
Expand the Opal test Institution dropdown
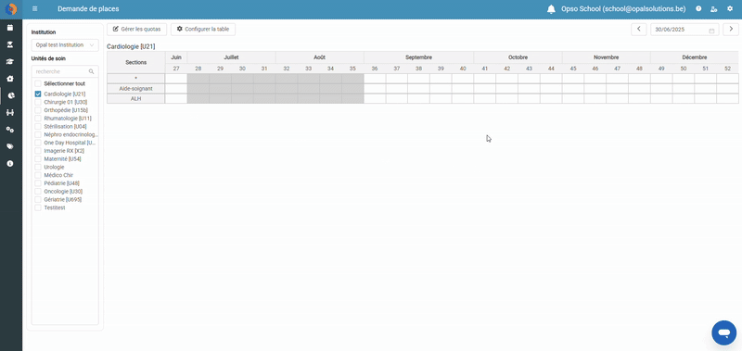(65, 44)
